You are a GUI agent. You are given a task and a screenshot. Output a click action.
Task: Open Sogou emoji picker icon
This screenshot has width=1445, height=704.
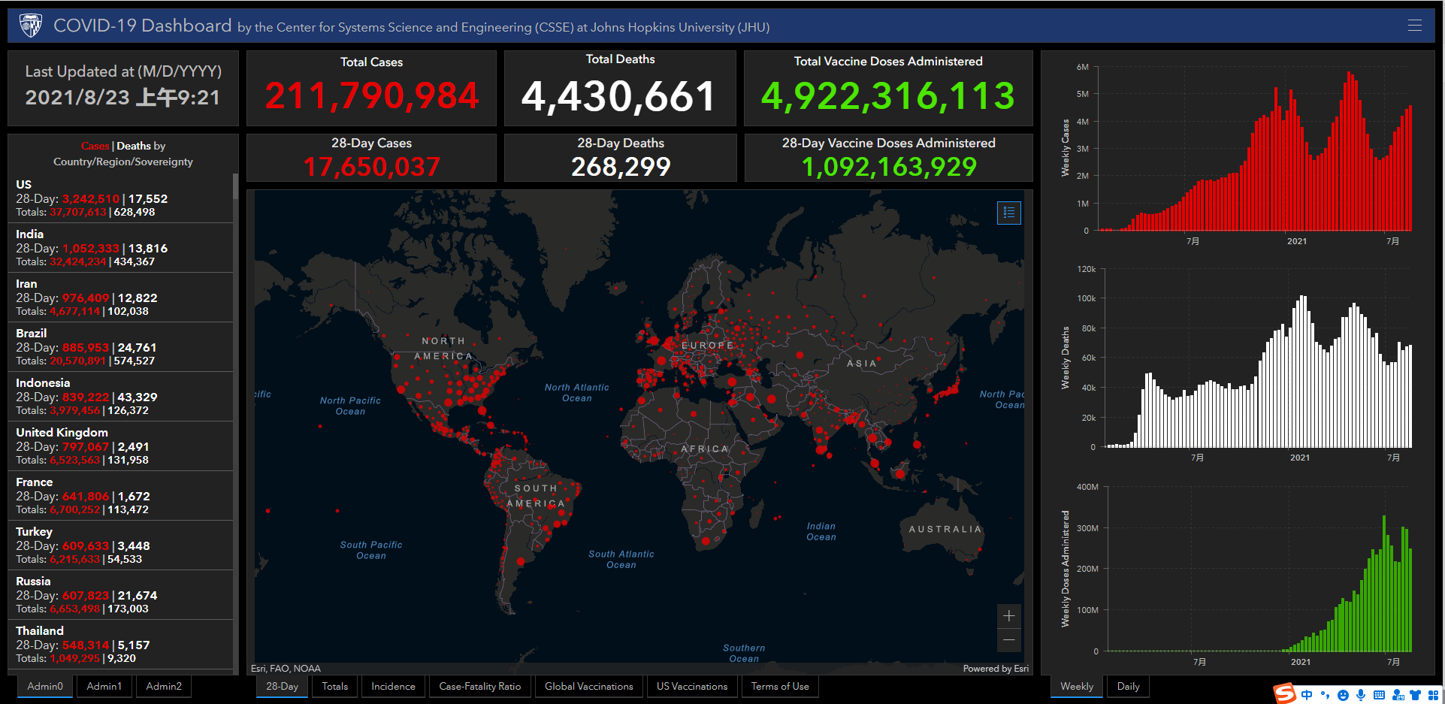(x=1343, y=693)
